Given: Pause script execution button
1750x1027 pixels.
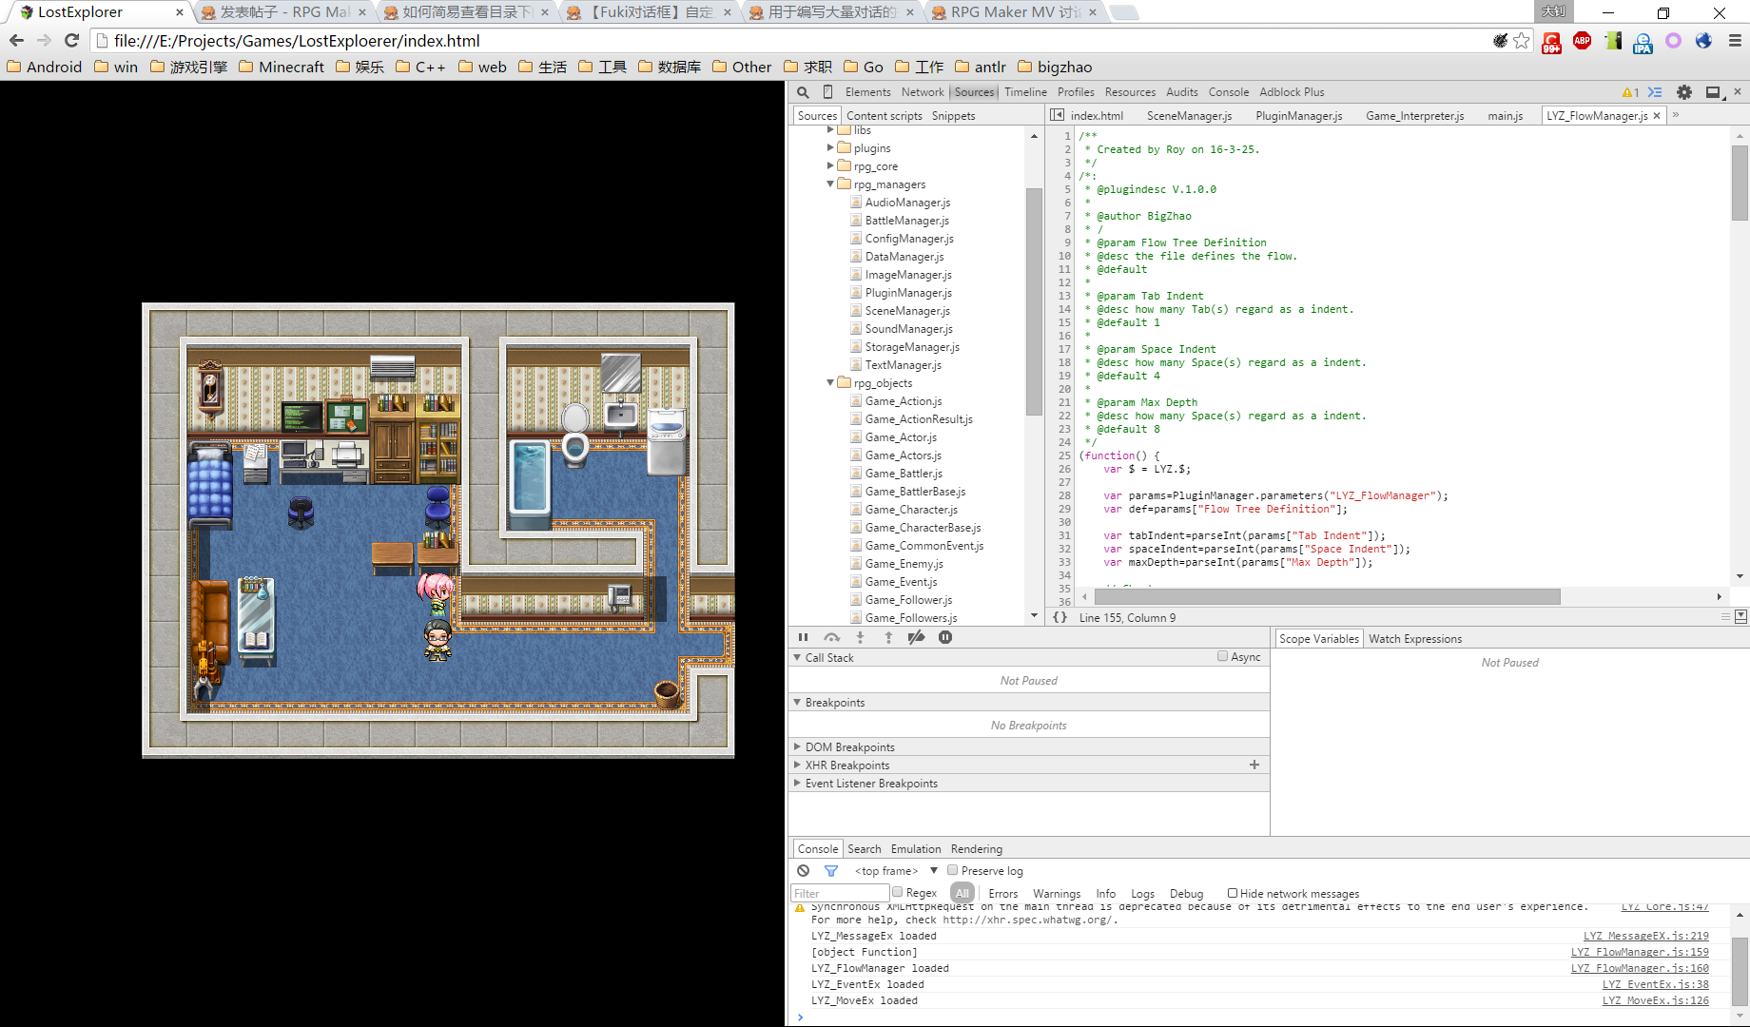Looking at the screenshot, I should (804, 637).
